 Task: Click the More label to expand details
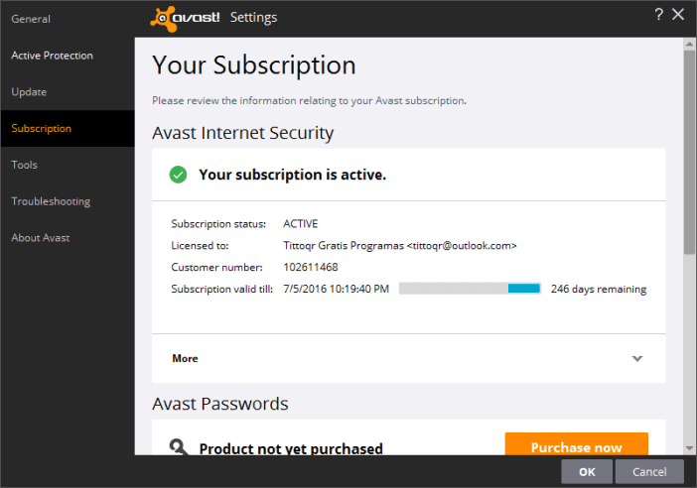click(185, 358)
